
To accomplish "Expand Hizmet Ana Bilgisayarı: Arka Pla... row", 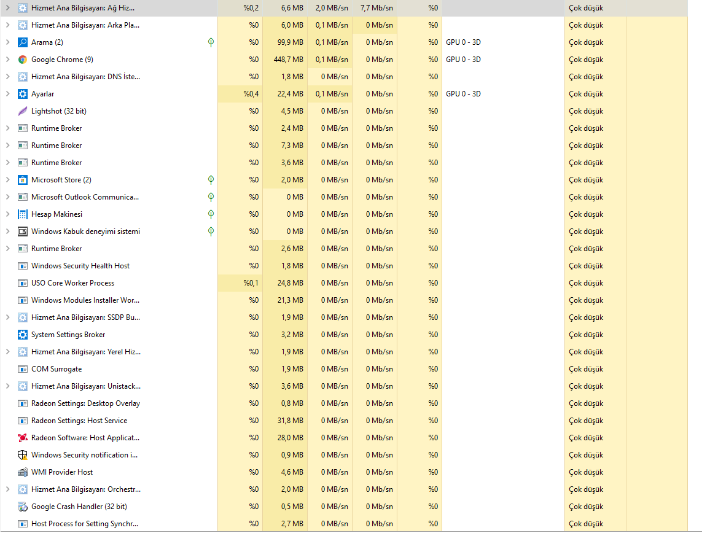I will click(7, 25).
